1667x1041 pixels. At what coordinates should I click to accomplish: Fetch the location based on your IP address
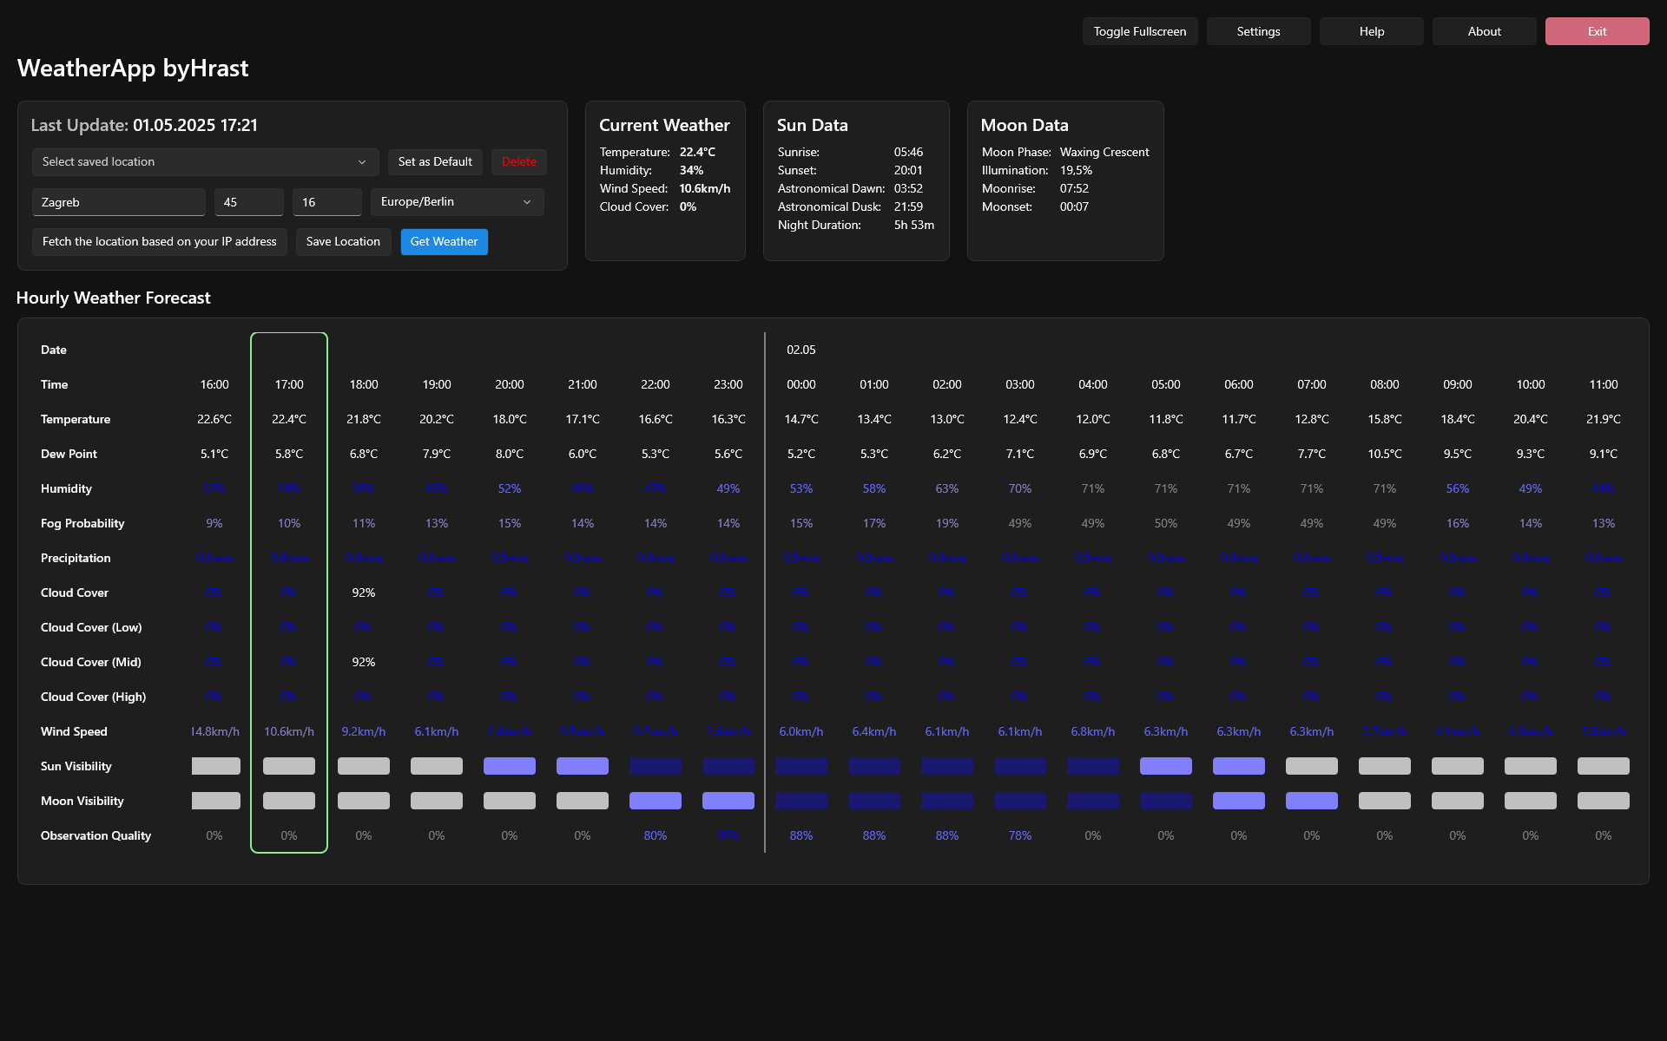159,241
